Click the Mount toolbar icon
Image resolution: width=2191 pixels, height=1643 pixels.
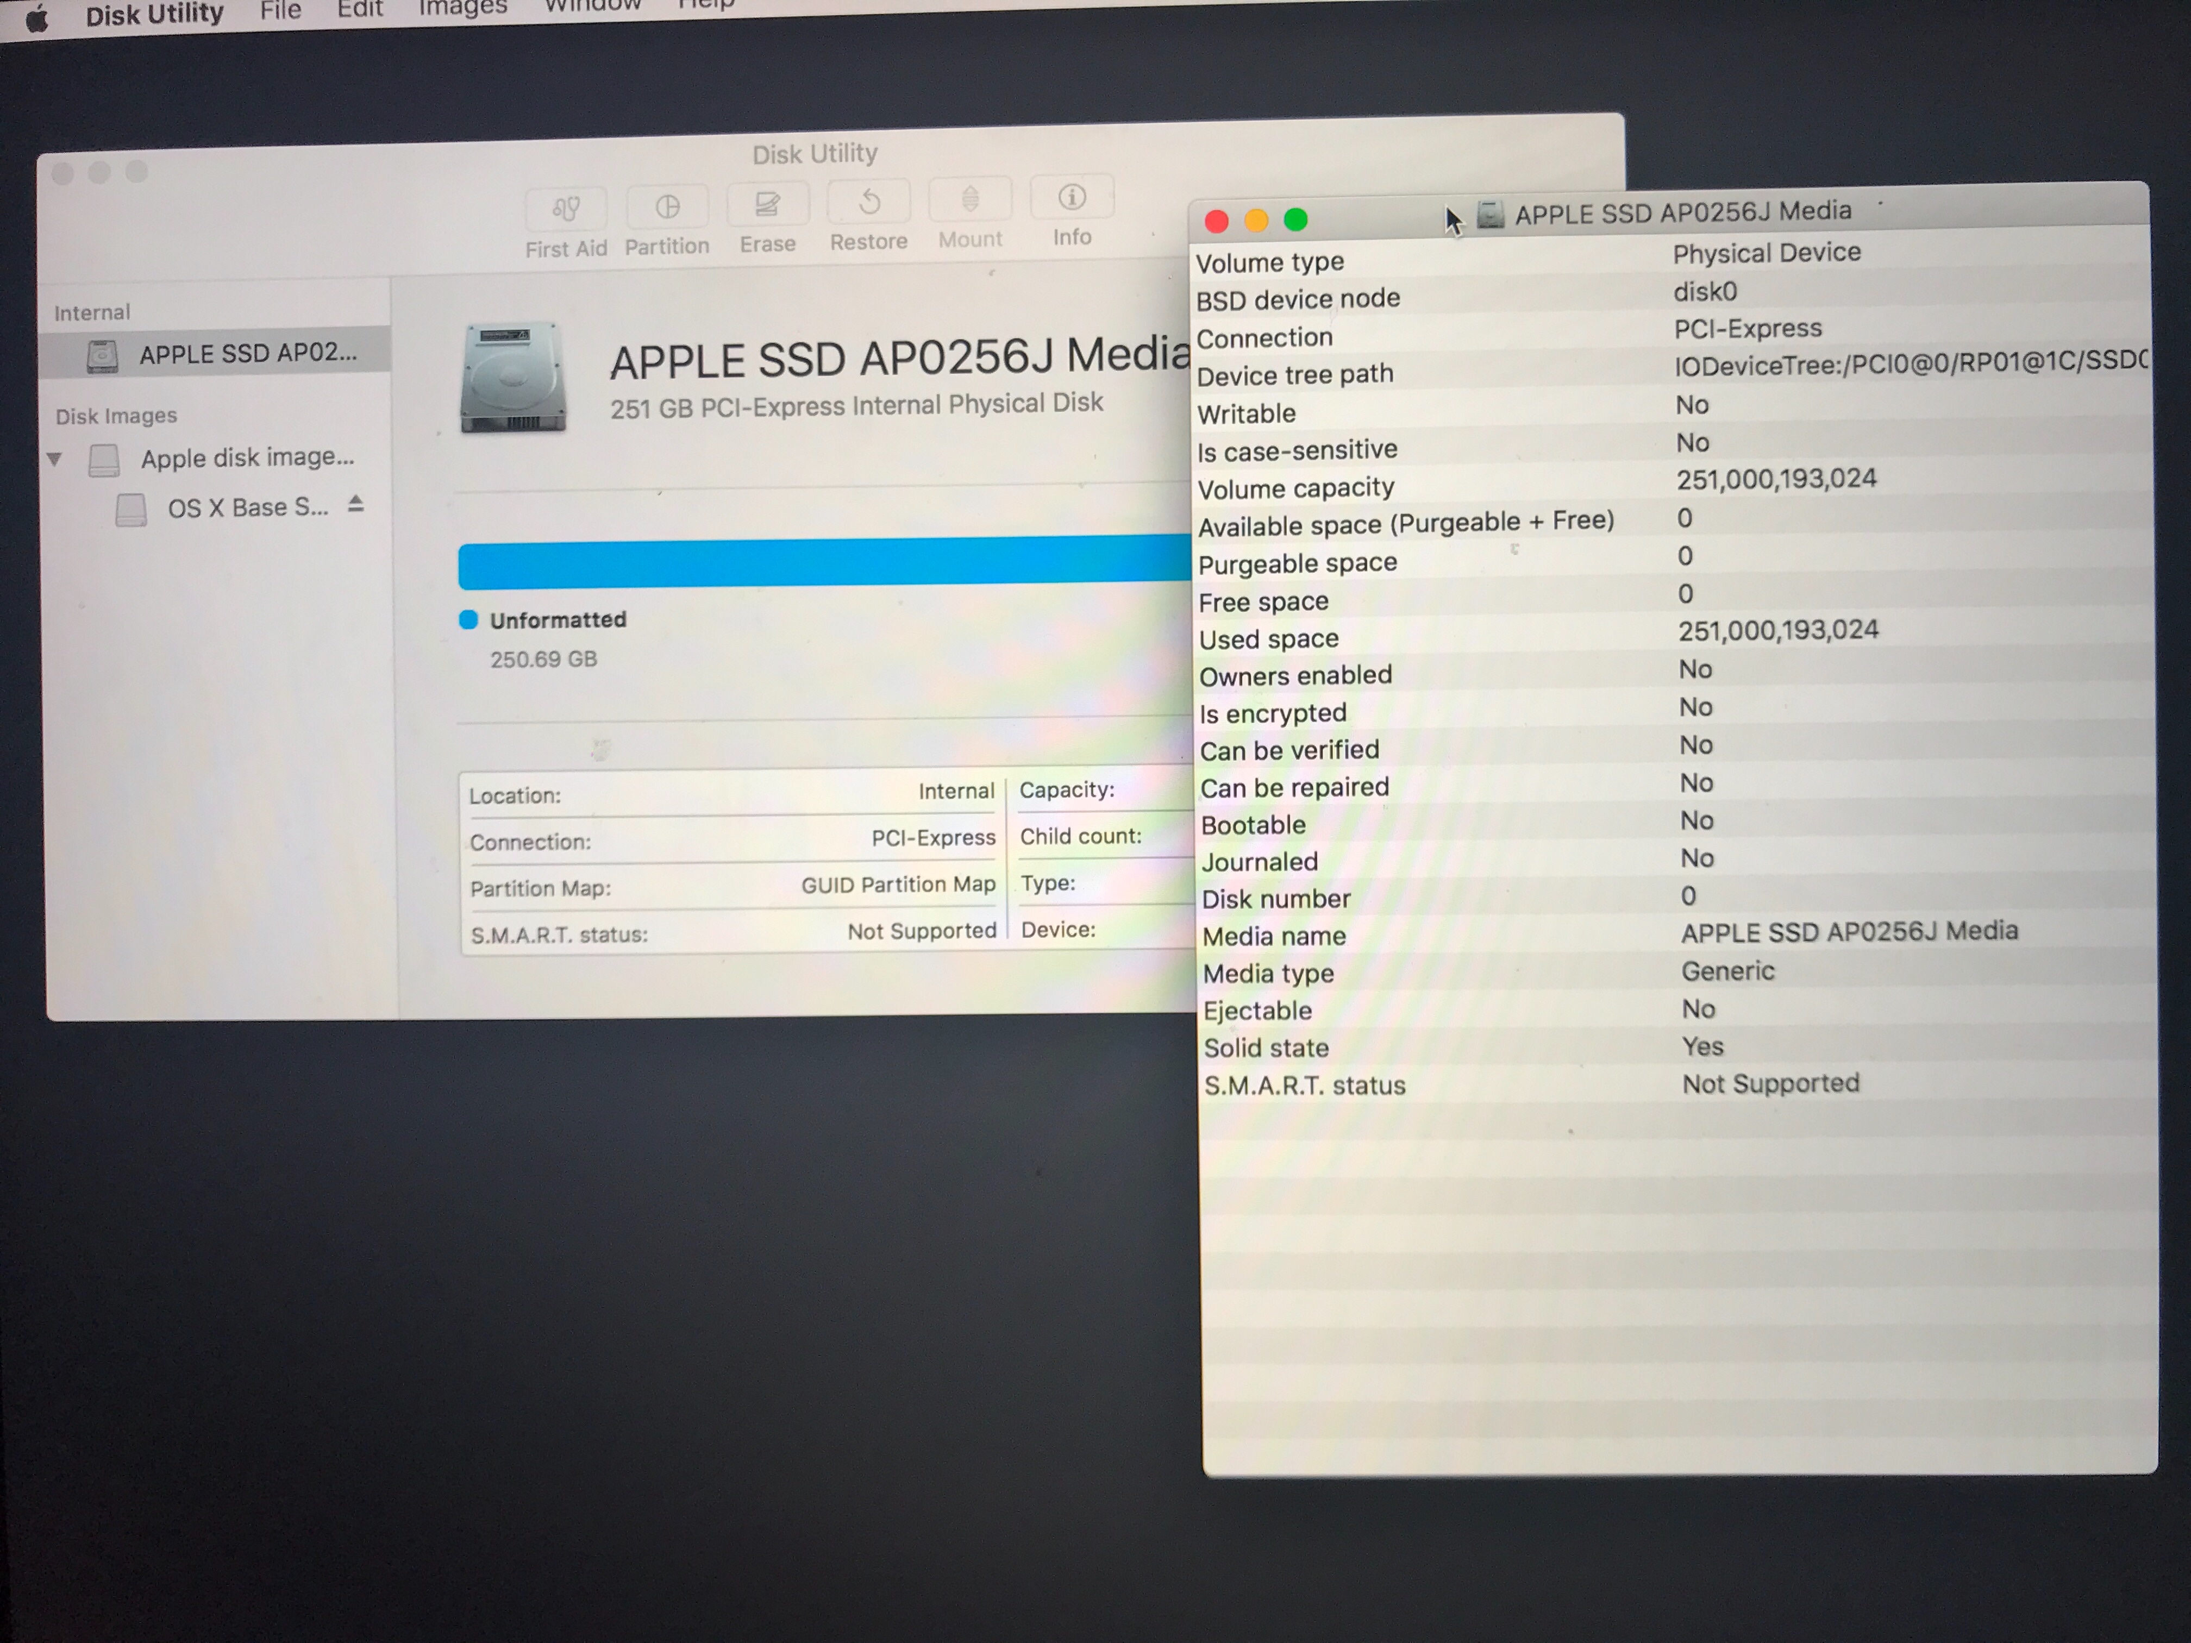point(971,200)
